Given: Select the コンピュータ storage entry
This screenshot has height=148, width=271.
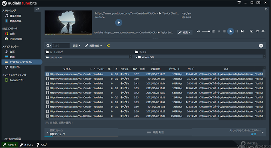Looking at the screenshot, I should click(57, 134).
